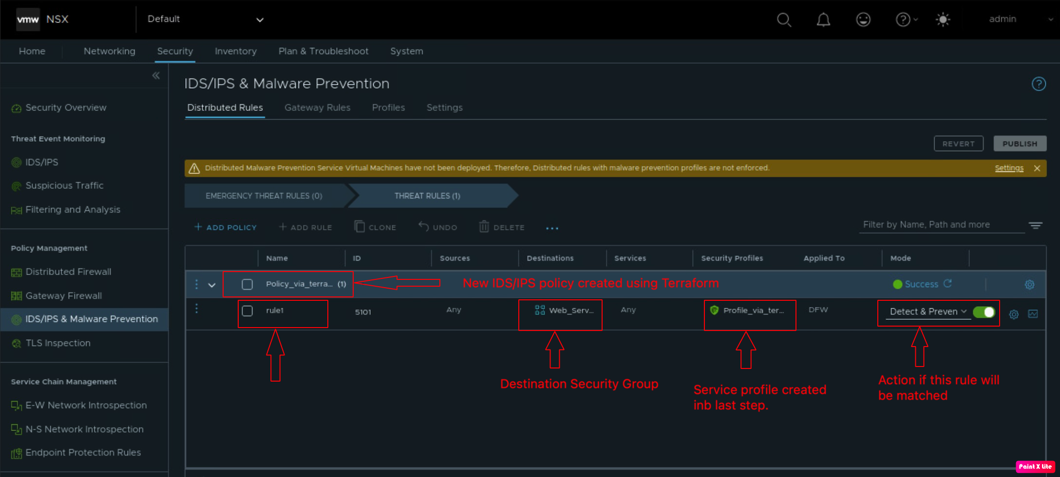Click the PUBLISH button

[x=1020, y=144]
